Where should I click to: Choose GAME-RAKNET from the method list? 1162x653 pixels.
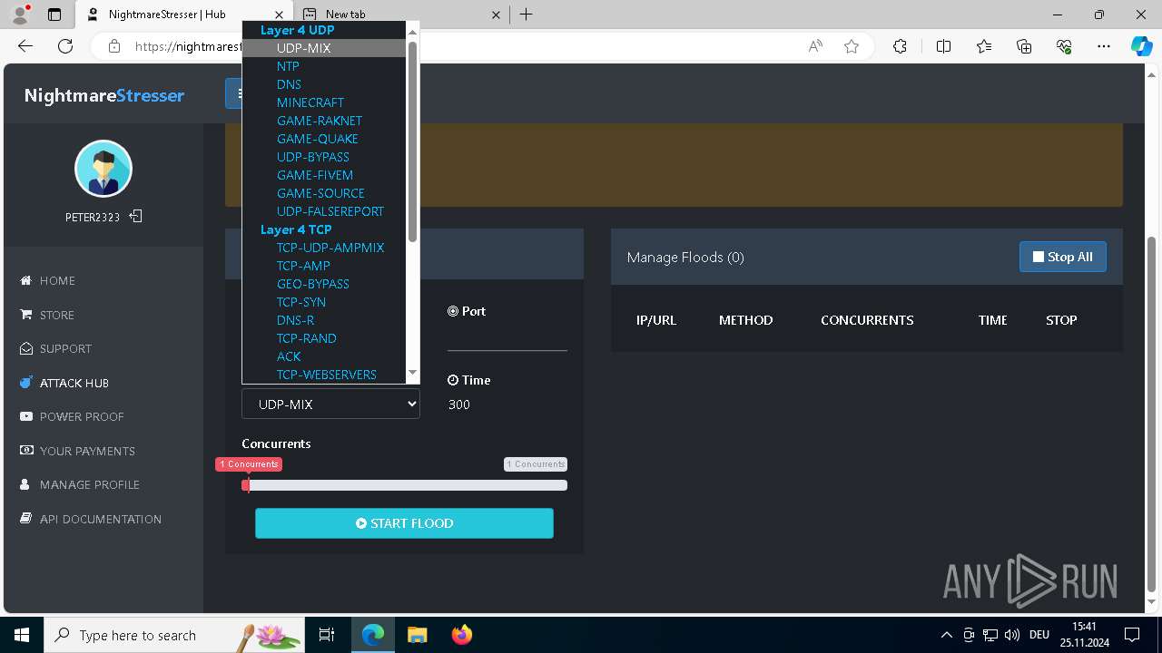(324, 121)
